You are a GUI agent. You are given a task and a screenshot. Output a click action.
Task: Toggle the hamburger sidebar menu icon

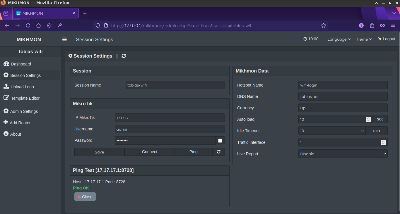pyautogui.click(x=64, y=39)
